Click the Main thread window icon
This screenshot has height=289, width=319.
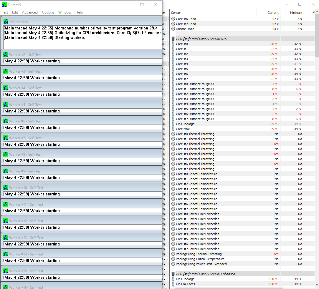point(6,21)
